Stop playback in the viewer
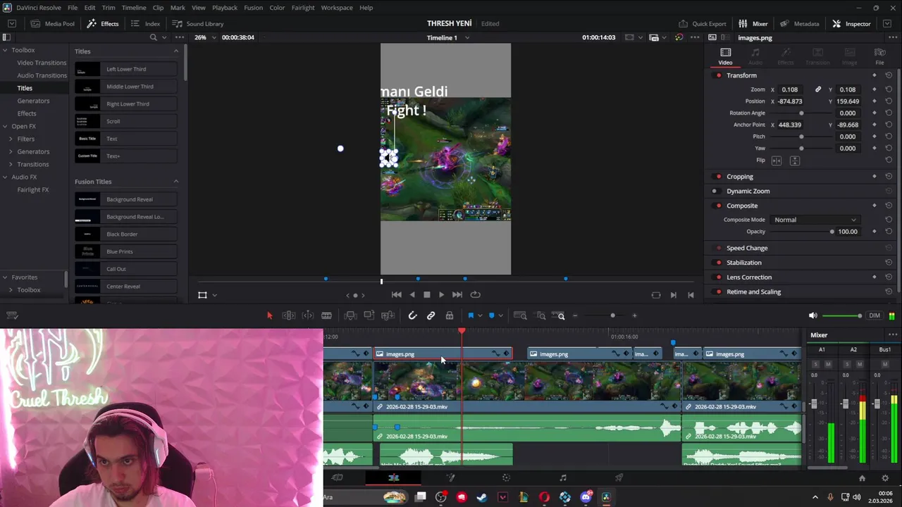This screenshot has width=902, height=507. point(426,295)
